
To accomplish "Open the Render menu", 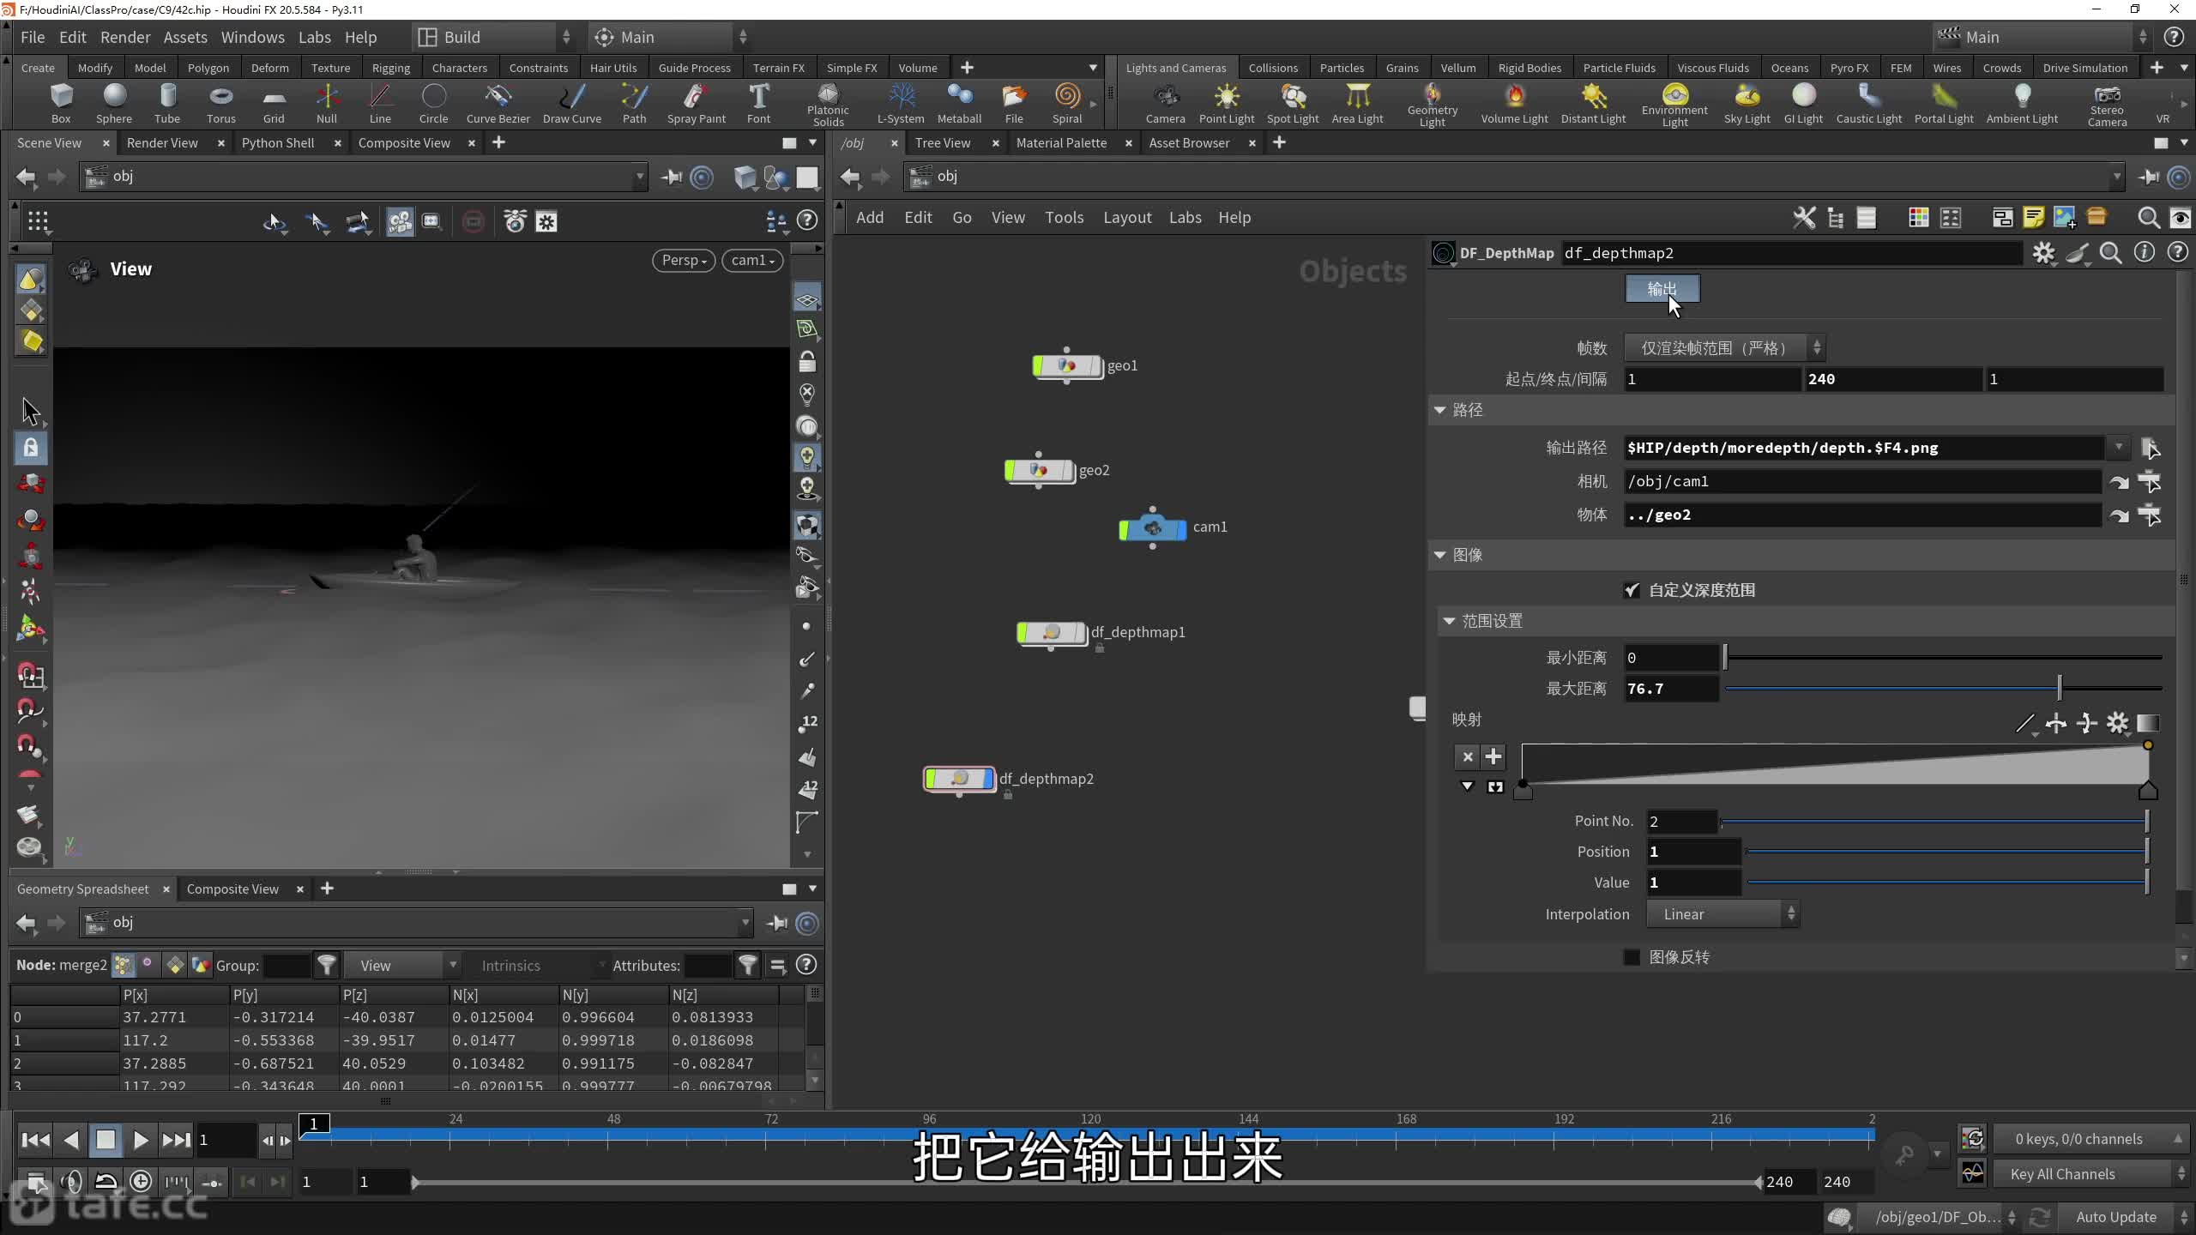I will (x=124, y=37).
